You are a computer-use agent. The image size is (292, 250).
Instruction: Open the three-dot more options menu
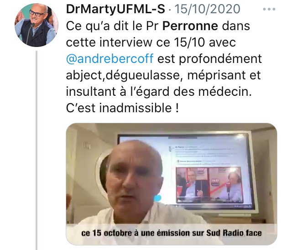269,9
